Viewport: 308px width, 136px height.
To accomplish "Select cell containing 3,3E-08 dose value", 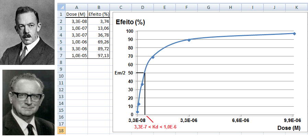I will pyautogui.click(x=77, y=21).
